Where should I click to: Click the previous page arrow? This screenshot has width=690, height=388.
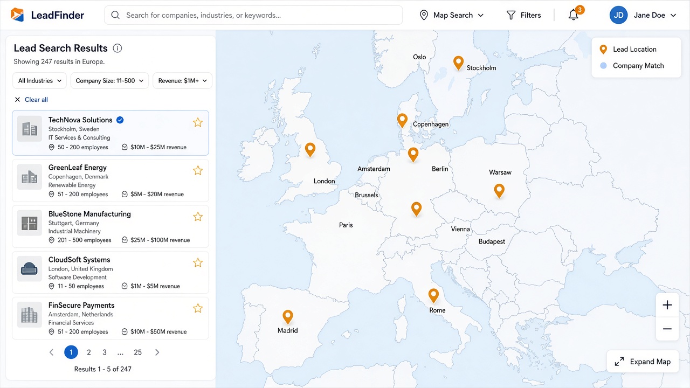pyautogui.click(x=52, y=352)
